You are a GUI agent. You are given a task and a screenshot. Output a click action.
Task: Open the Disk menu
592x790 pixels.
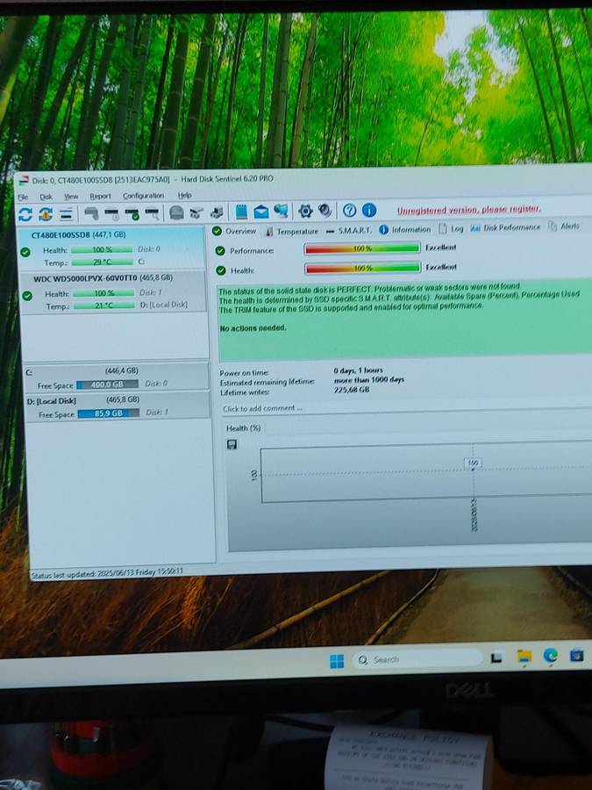coord(46,197)
